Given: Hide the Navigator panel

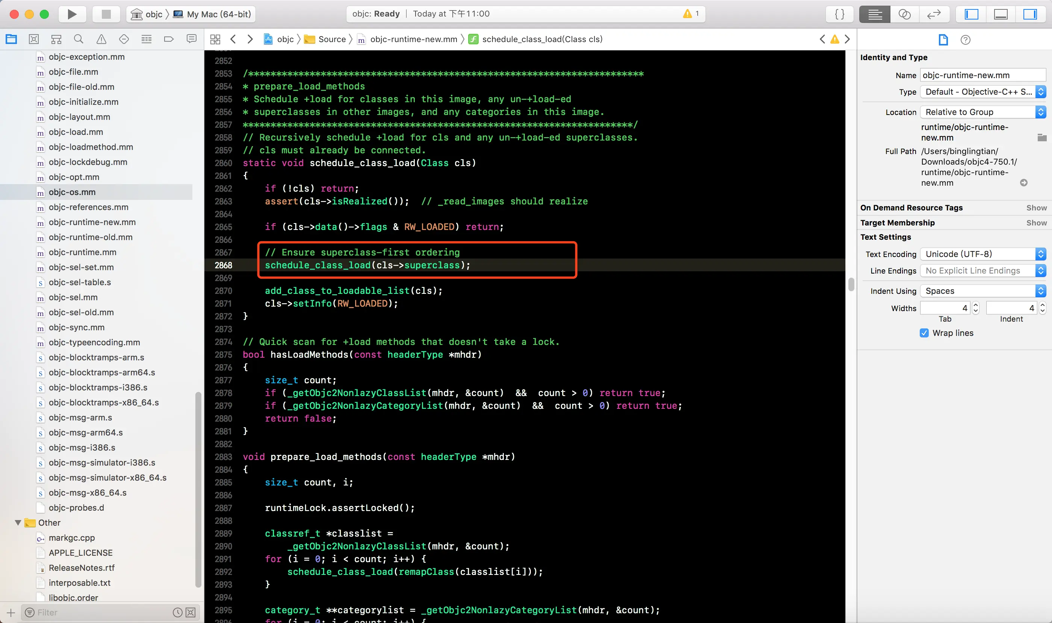Looking at the screenshot, I should click(x=971, y=14).
